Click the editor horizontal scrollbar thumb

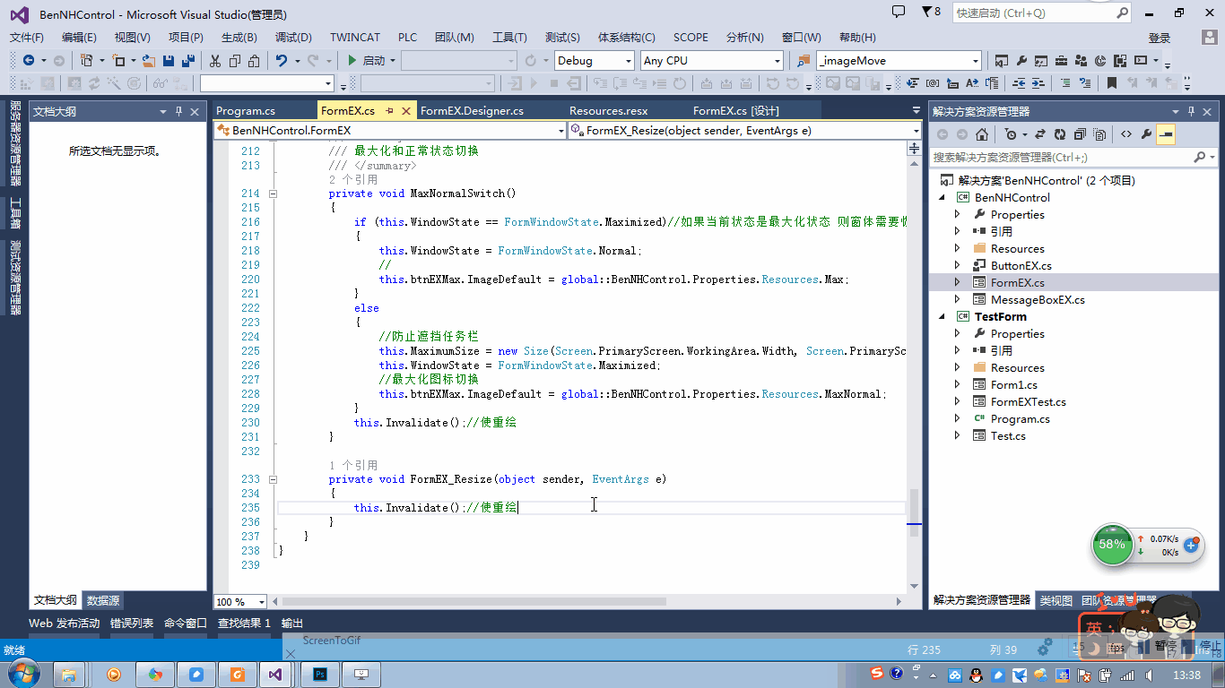(x=475, y=601)
